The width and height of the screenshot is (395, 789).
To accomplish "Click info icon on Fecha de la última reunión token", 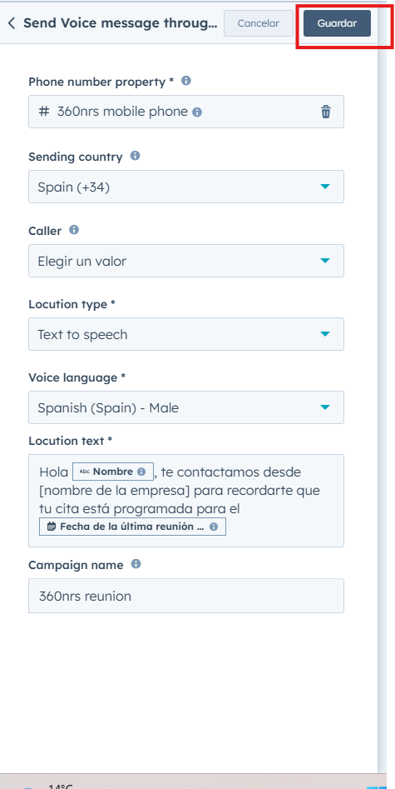I will click(x=214, y=527).
